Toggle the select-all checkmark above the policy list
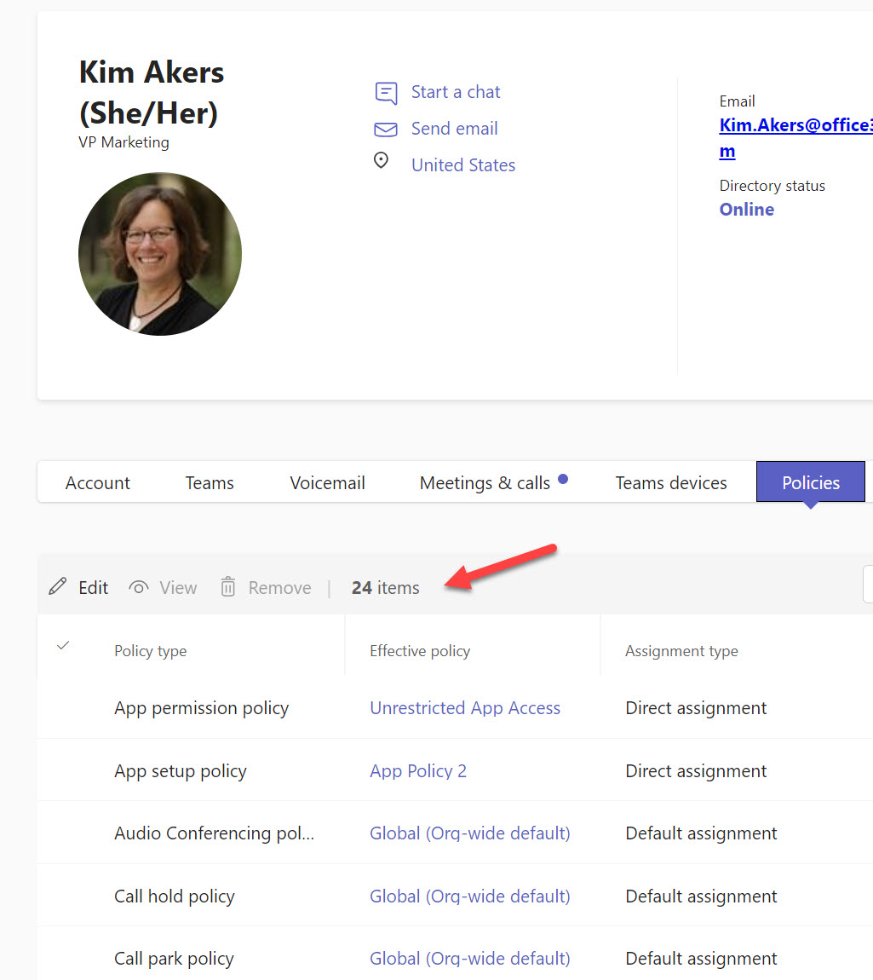 [x=62, y=646]
